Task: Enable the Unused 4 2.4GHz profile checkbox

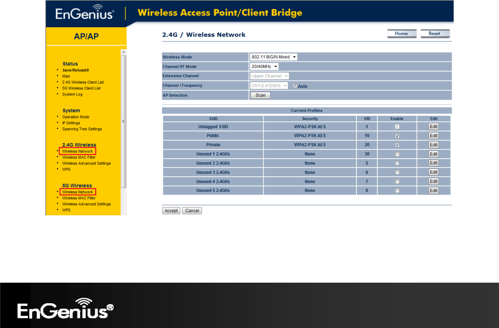Action: pyautogui.click(x=397, y=182)
